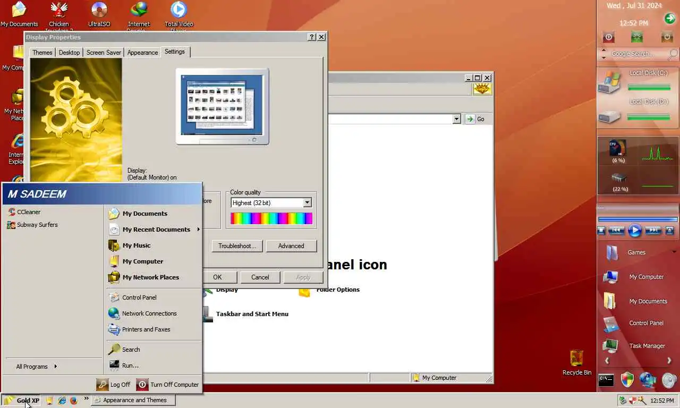
Task: Open Chicken Invaders desktop icon
Action: tap(59, 16)
